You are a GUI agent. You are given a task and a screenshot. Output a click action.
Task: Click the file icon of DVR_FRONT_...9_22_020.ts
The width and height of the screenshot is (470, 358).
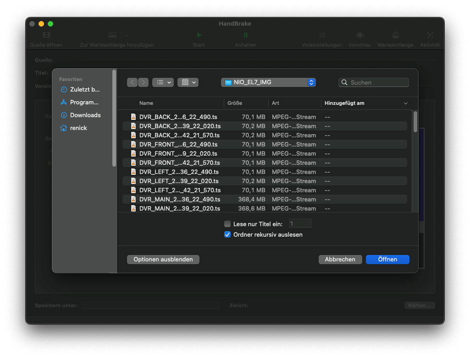pos(133,153)
